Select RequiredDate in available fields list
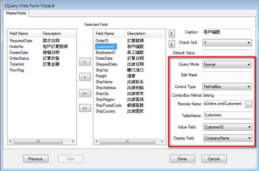Viewport: 259px width, 171px height. [21, 41]
